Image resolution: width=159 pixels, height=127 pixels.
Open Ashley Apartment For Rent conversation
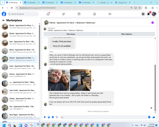(x=19, y=100)
